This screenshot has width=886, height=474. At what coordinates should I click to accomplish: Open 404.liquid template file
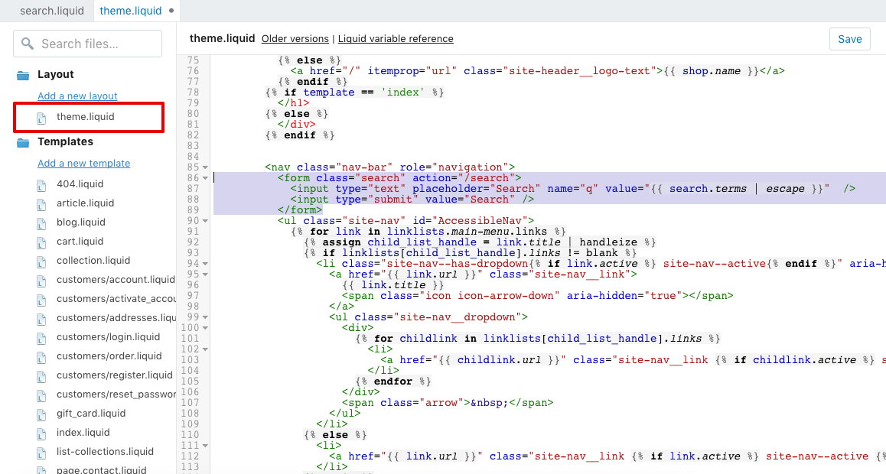pyautogui.click(x=80, y=184)
